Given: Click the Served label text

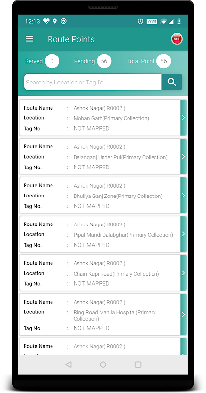Looking at the screenshot, I should pyautogui.click(x=34, y=61).
